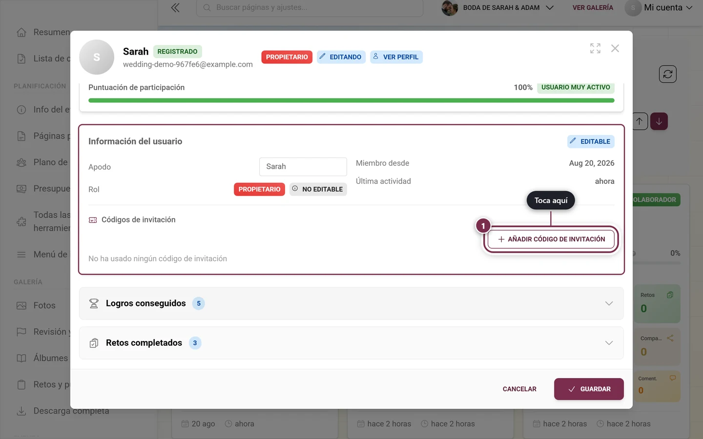The height and width of the screenshot is (439, 703).
Task: Toggle the EDITABLE badge in user info
Action: tap(591, 141)
